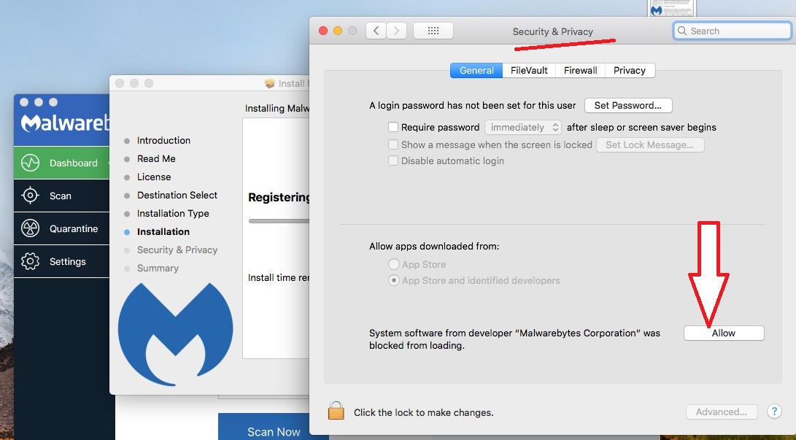Switch to the Firewall tab
This screenshot has height=440, width=796.
[x=580, y=71]
